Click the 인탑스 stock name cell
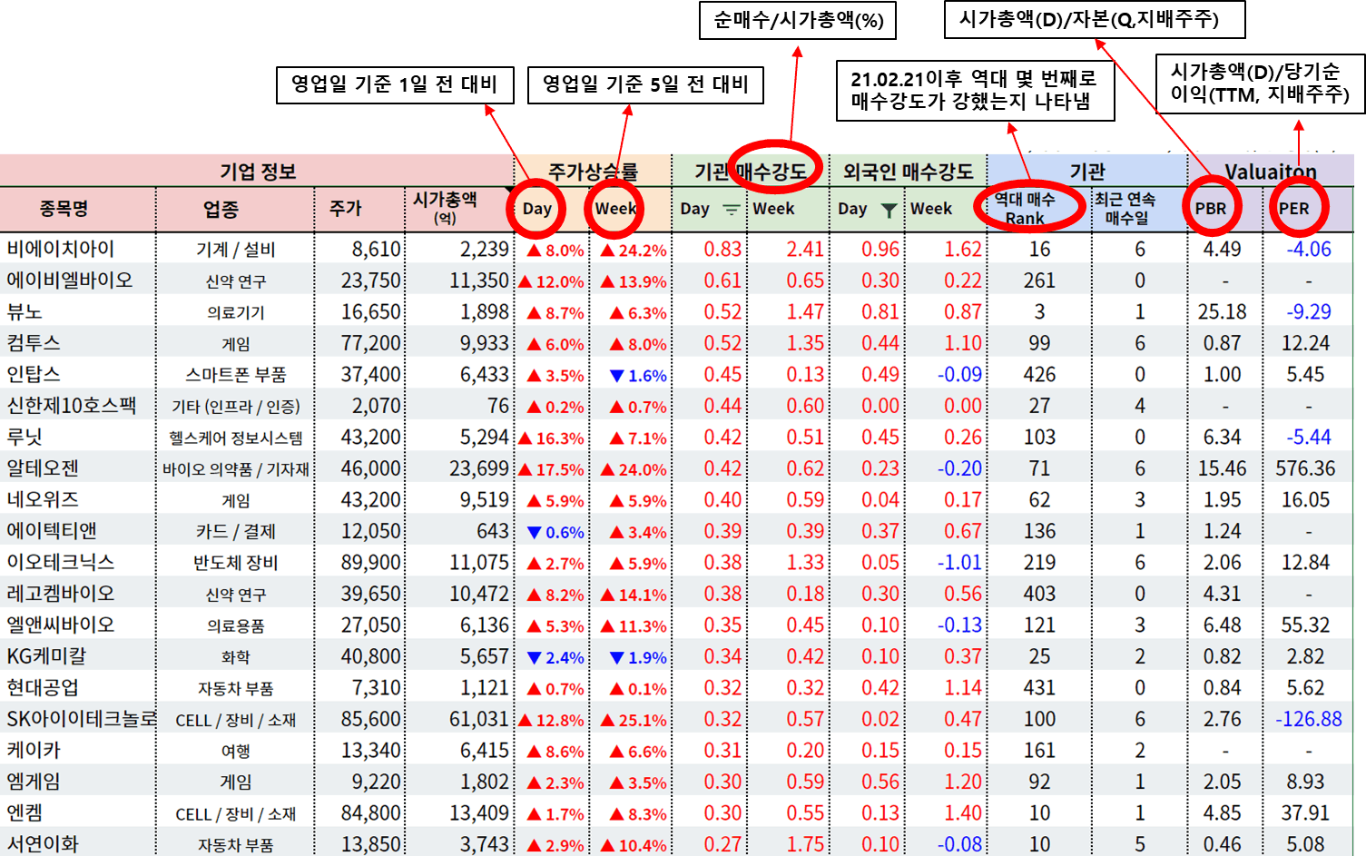1366x856 pixels. pos(34,374)
